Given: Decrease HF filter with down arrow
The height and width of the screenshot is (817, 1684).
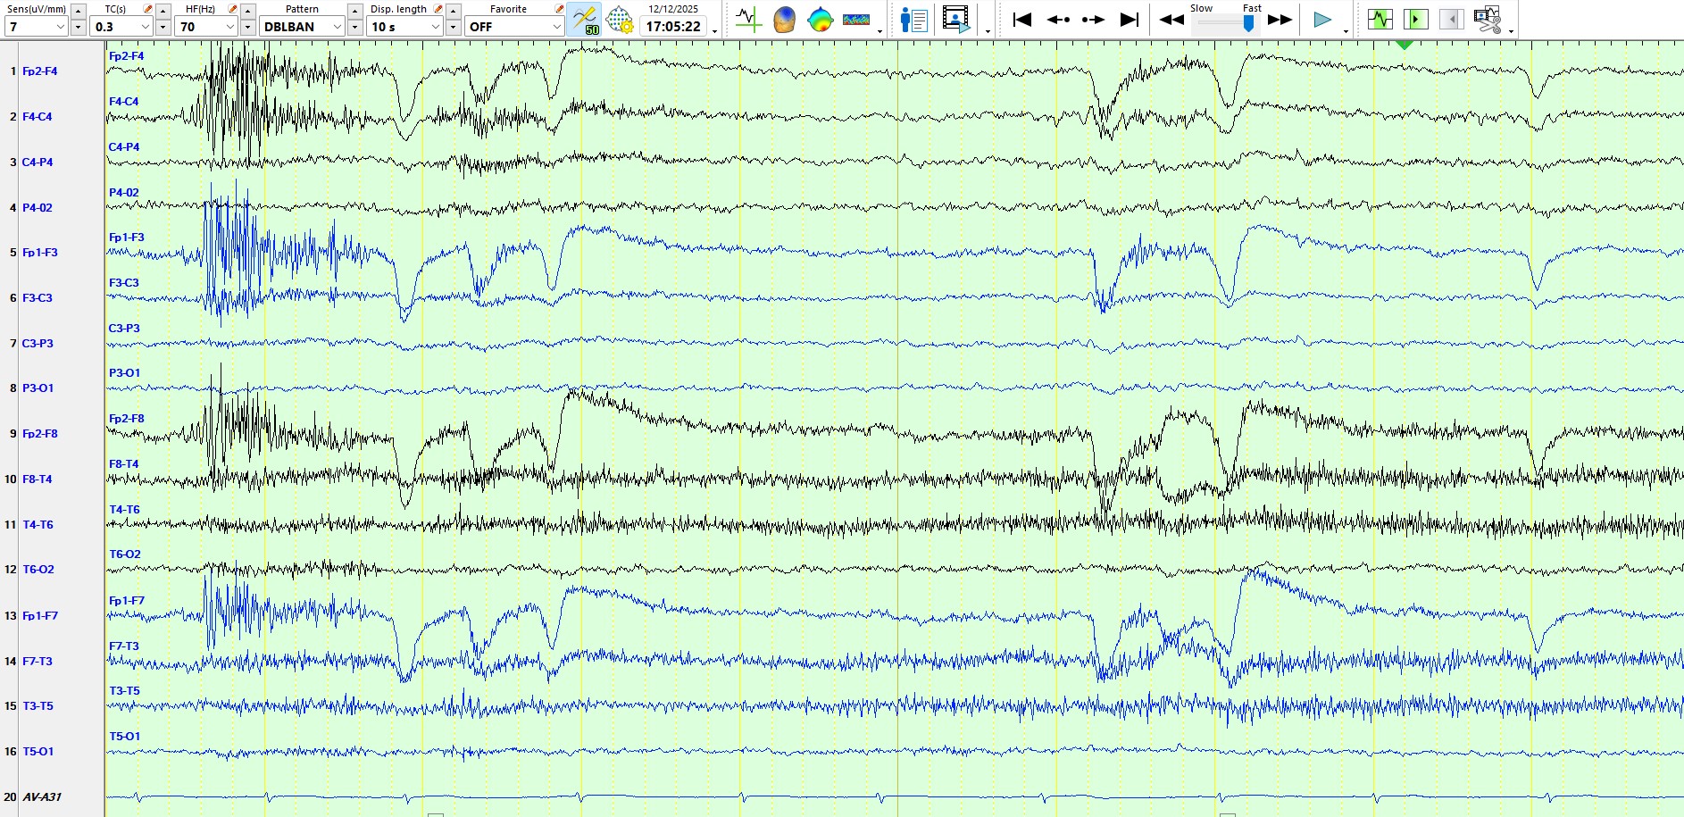Looking at the screenshot, I should [248, 27].
